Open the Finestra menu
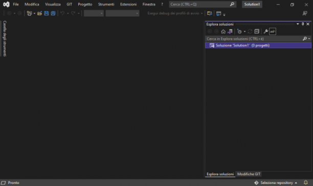This screenshot has height=186, width=313. click(x=149, y=4)
